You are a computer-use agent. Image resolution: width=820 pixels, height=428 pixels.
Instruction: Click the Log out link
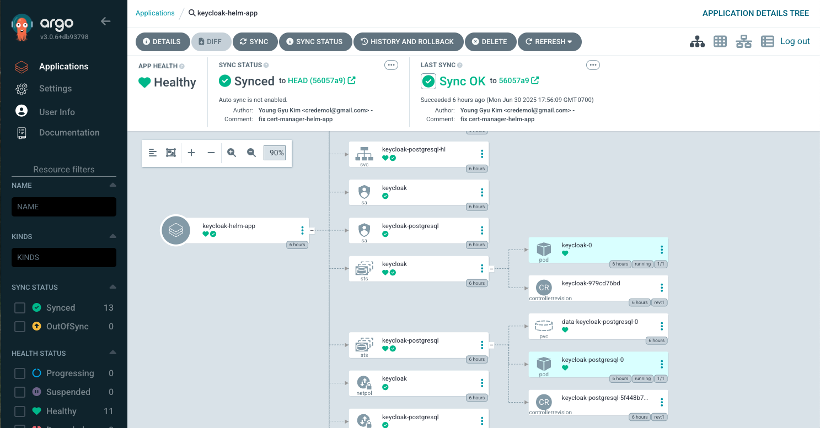pos(795,41)
